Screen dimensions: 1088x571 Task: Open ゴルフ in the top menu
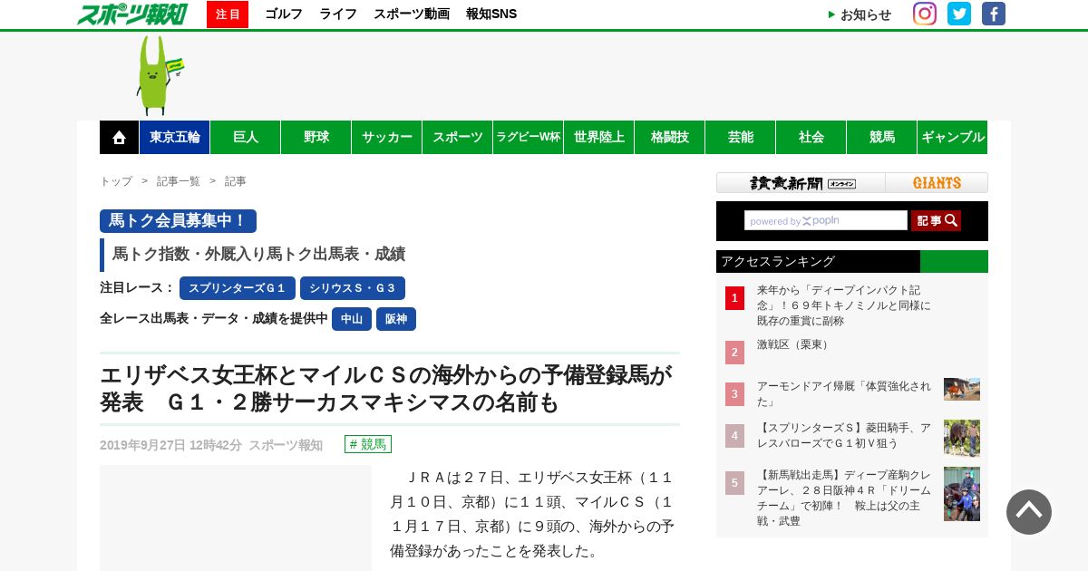(284, 15)
